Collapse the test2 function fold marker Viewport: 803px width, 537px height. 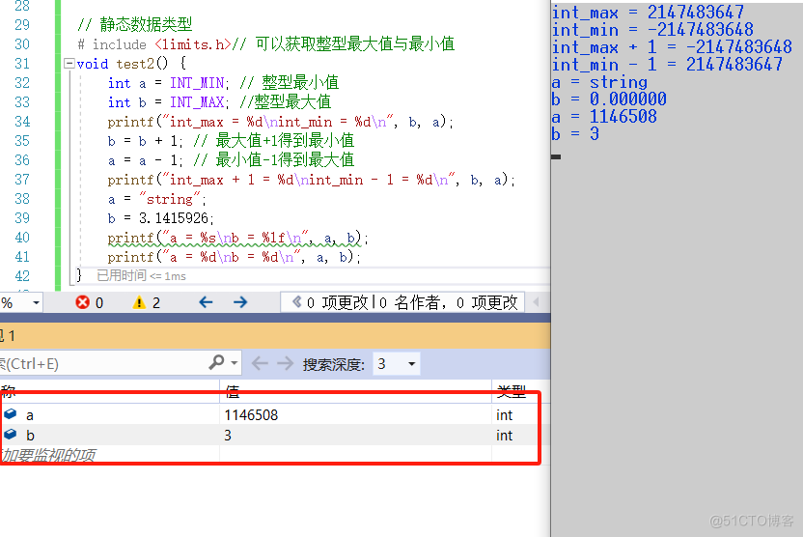tap(69, 64)
